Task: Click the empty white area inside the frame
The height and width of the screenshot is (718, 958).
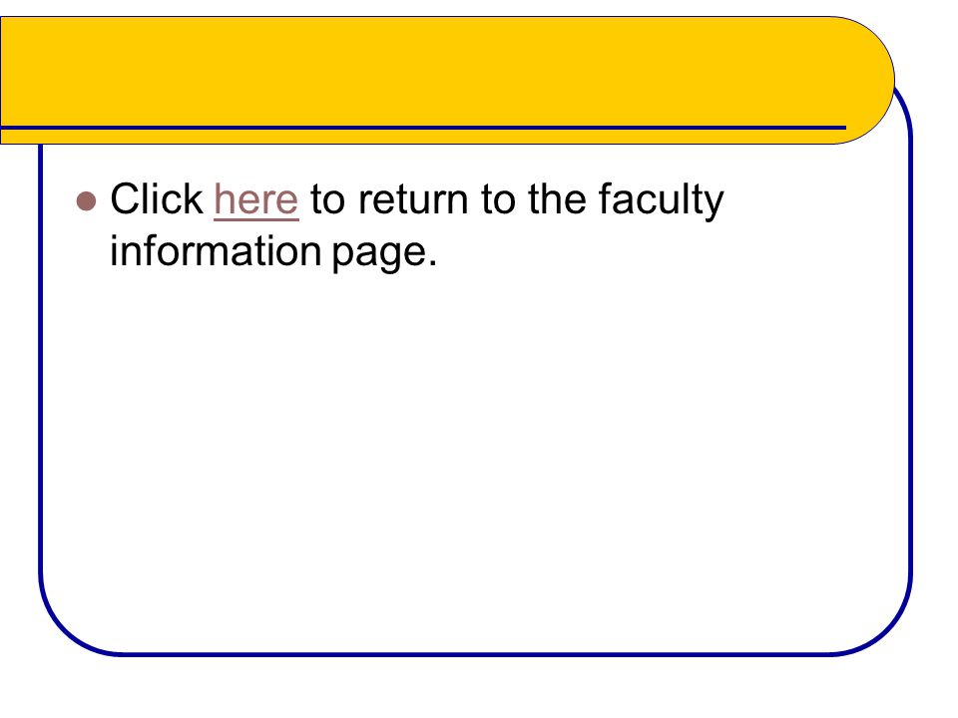Action: (477, 458)
